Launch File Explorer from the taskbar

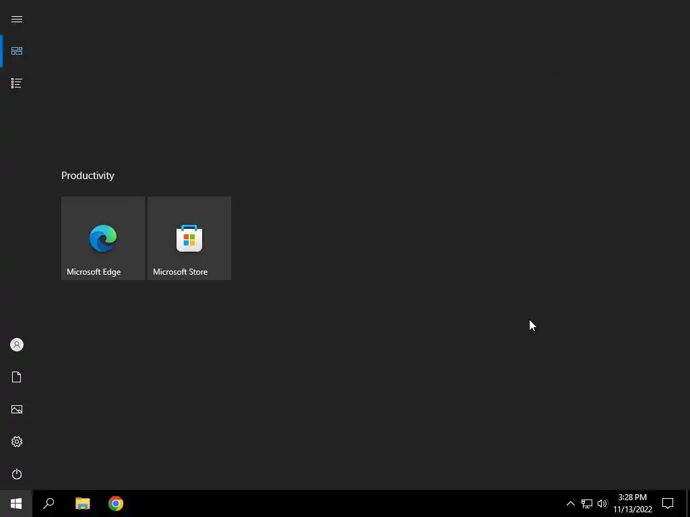pos(82,504)
